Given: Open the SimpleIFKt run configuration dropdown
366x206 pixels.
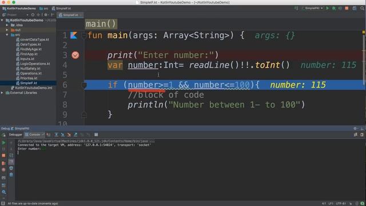Looking at the screenshot, I should coord(312,8).
